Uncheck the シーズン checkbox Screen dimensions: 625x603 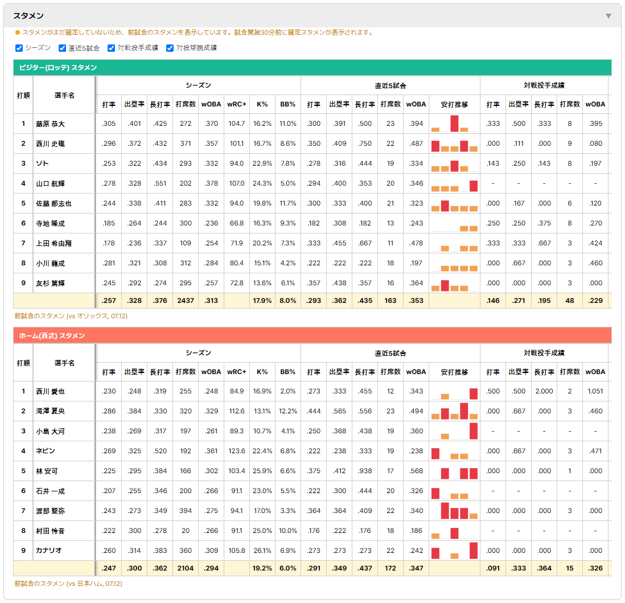click(x=19, y=48)
